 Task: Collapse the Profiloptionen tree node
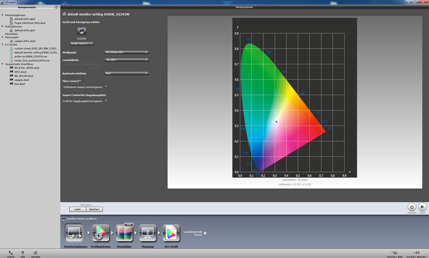(x=3, y=27)
